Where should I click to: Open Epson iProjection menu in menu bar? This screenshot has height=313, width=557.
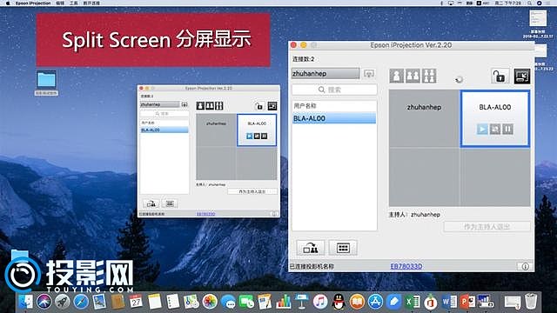[x=33, y=3]
